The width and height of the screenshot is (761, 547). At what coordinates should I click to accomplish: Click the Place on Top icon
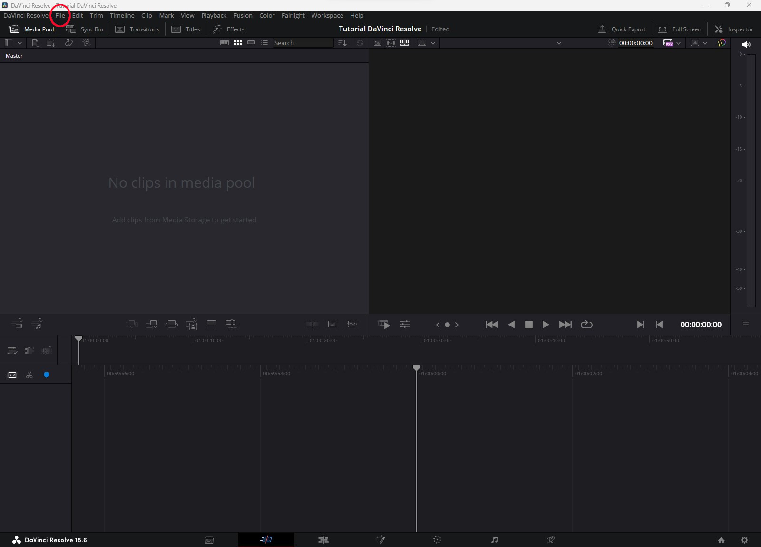[212, 324]
